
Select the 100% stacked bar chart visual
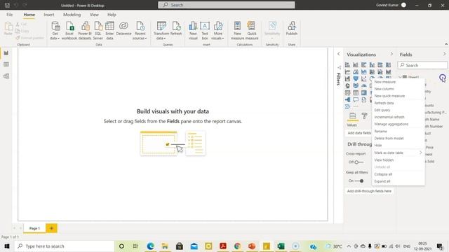(x=380, y=65)
